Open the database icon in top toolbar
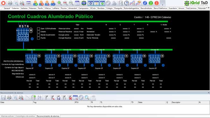 [121, 3]
